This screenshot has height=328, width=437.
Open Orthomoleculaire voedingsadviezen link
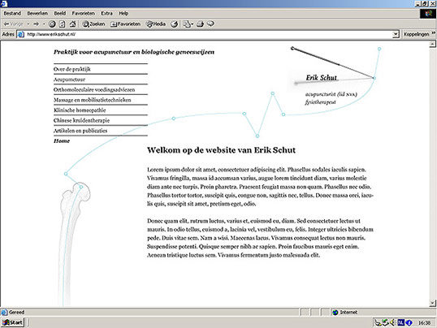click(94, 90)
